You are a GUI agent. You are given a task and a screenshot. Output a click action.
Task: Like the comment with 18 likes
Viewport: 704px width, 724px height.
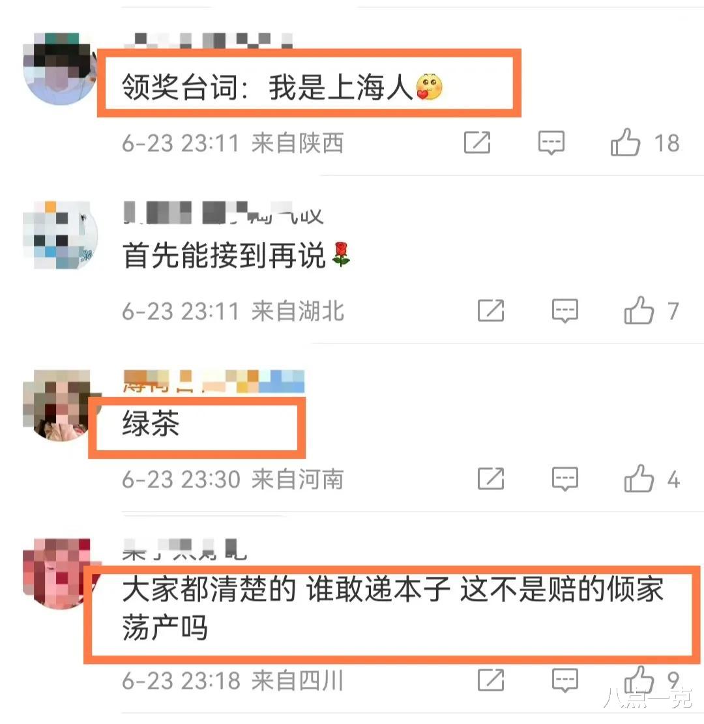tap(625, 142)
